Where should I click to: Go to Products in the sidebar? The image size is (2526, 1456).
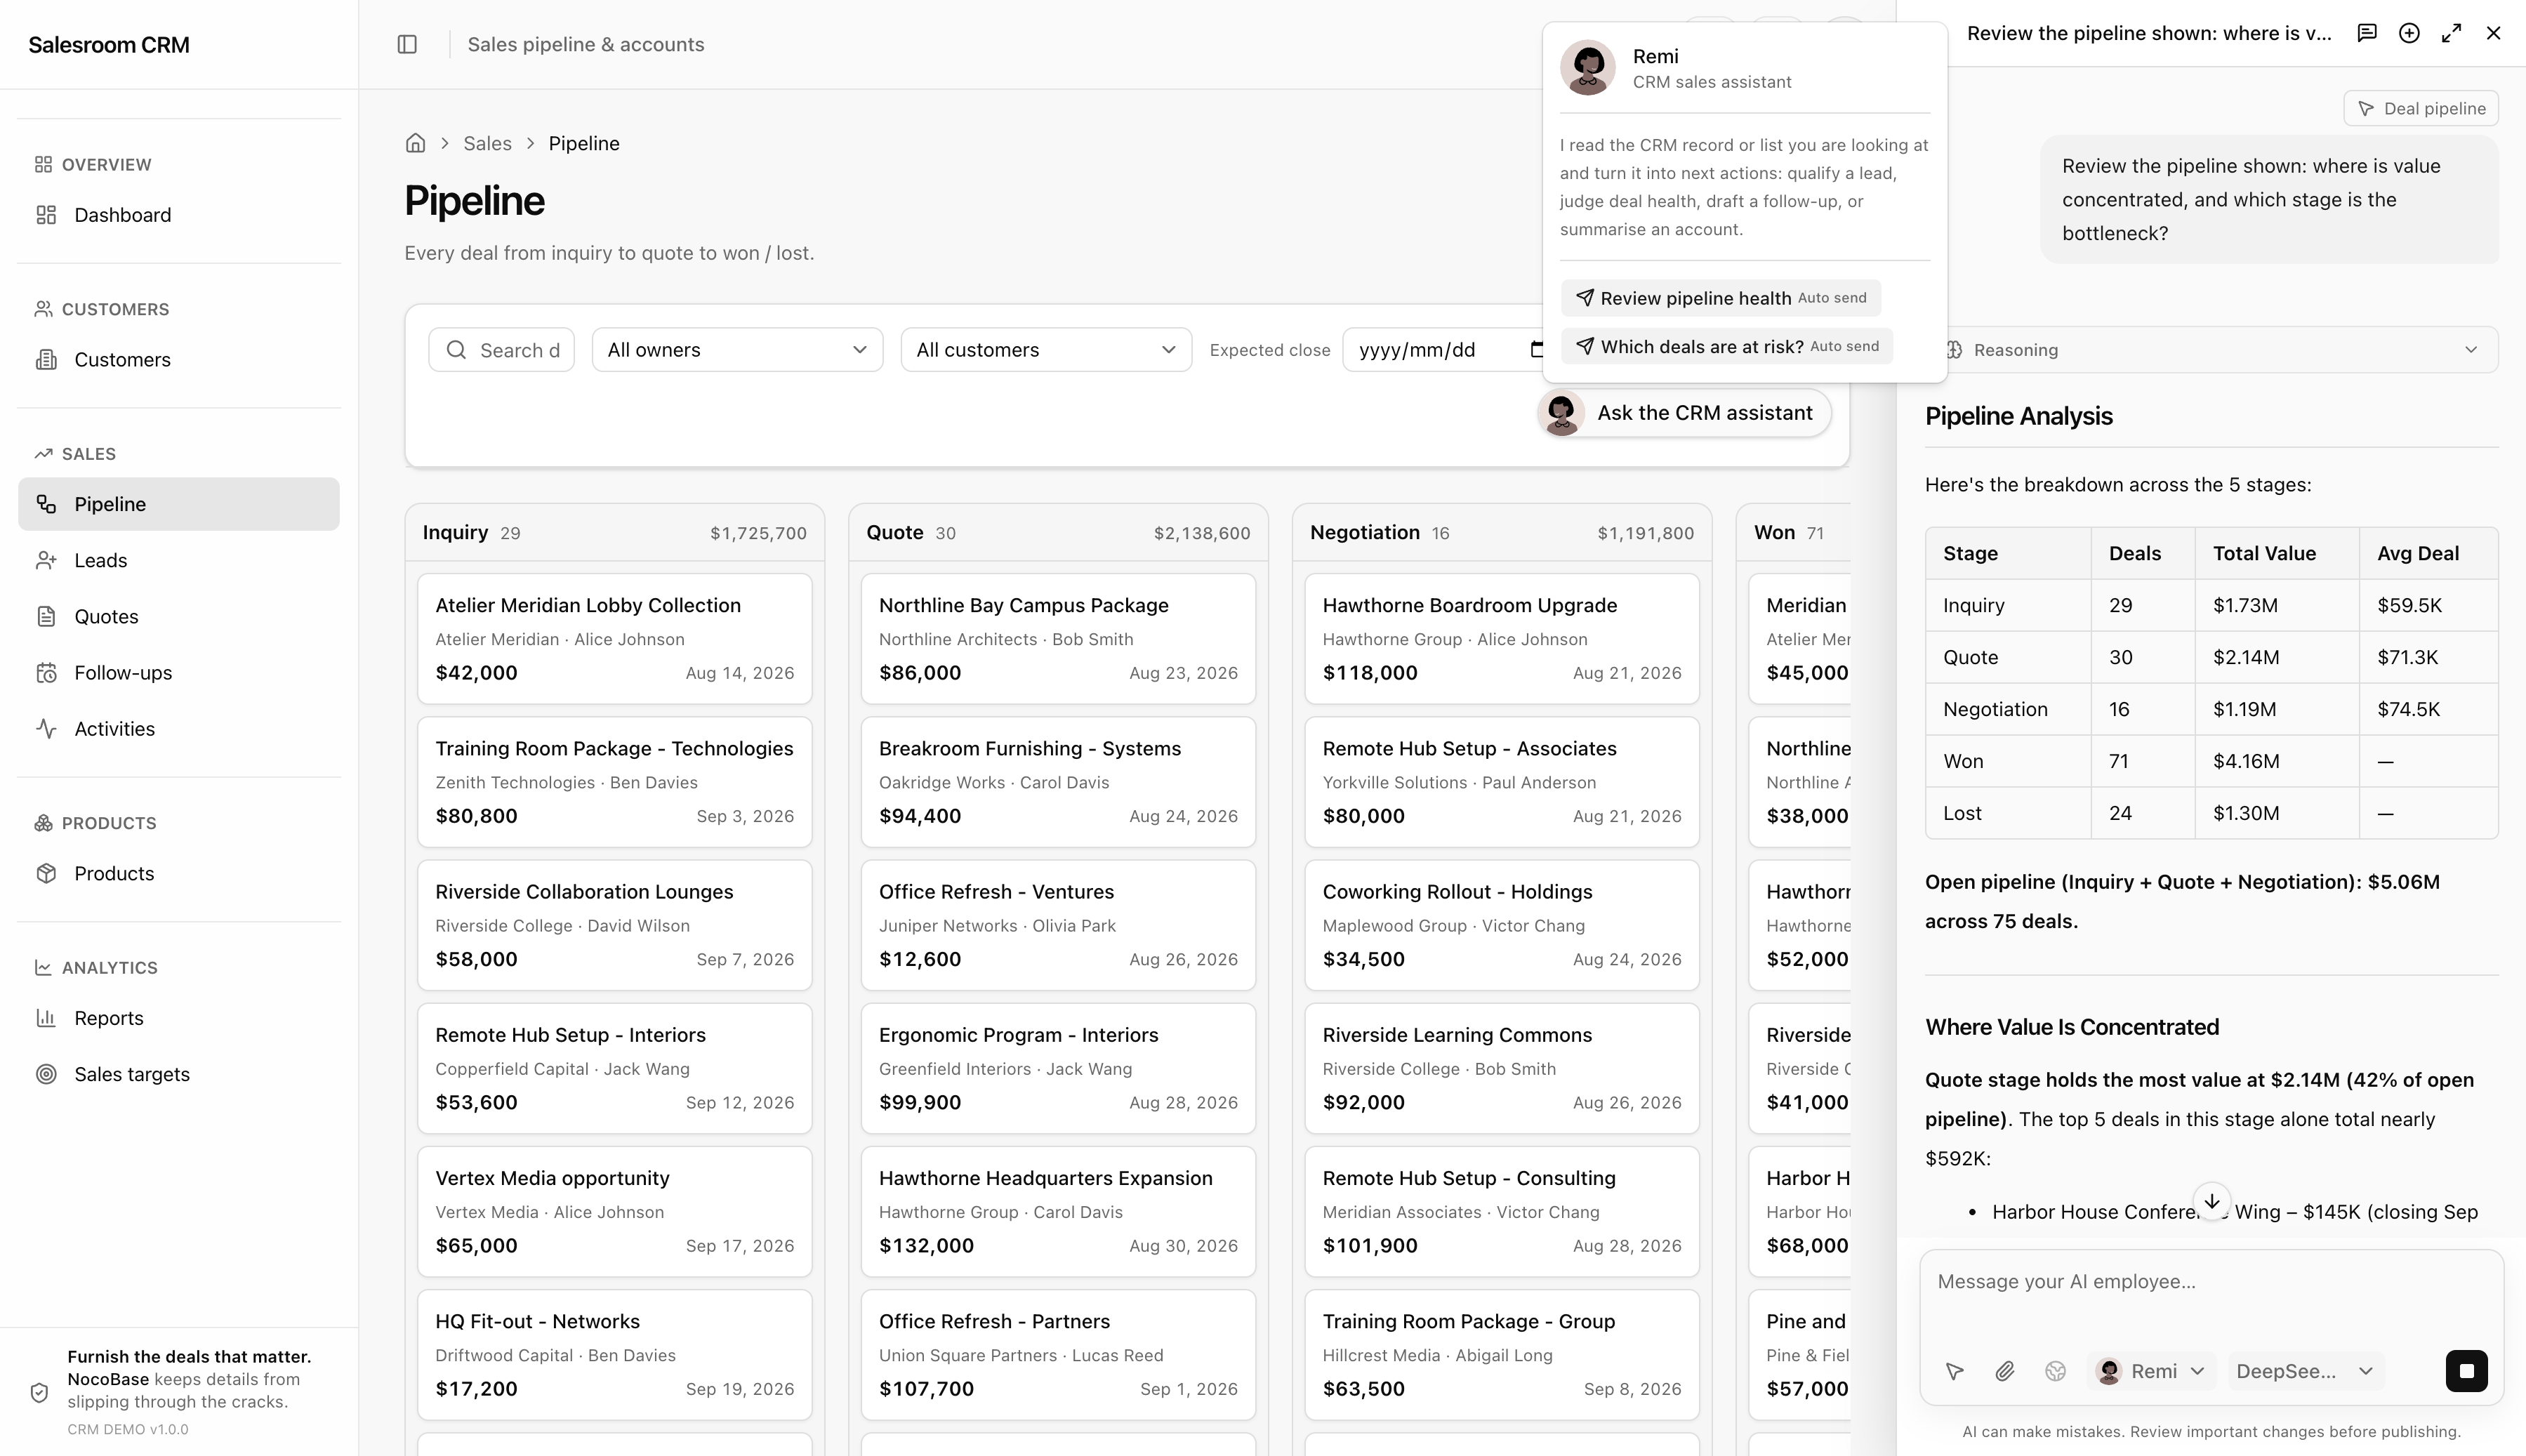[179, 874]
